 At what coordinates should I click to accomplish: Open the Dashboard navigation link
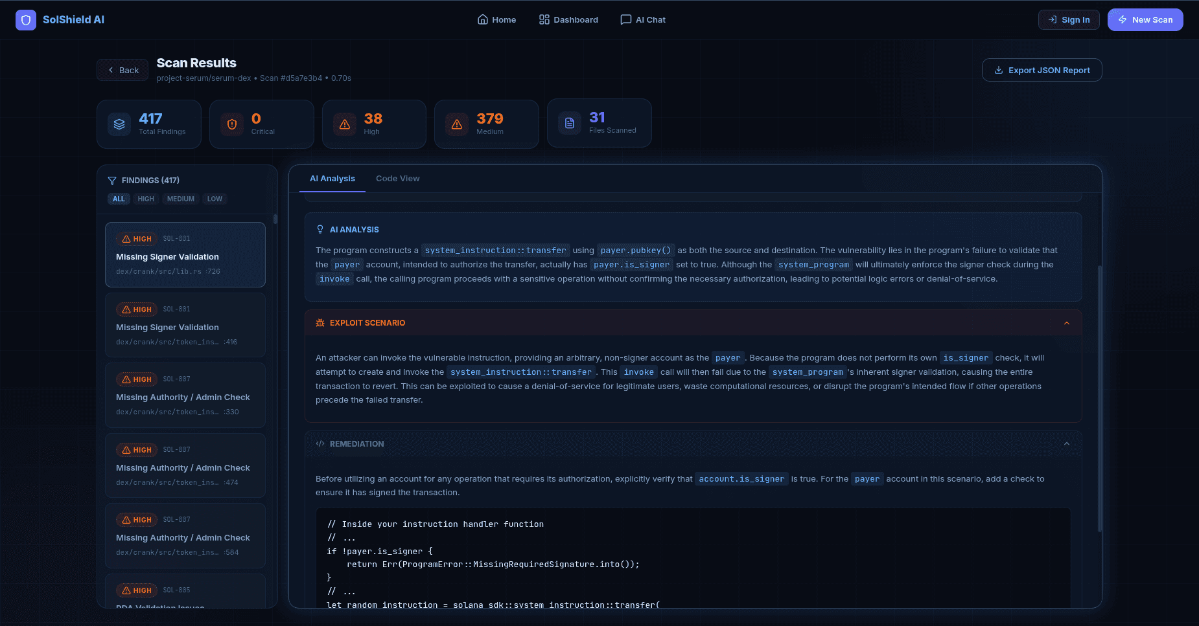(x=568, y=19)
